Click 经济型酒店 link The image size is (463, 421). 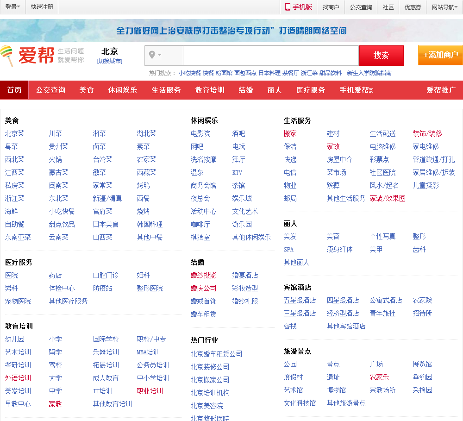343,314
